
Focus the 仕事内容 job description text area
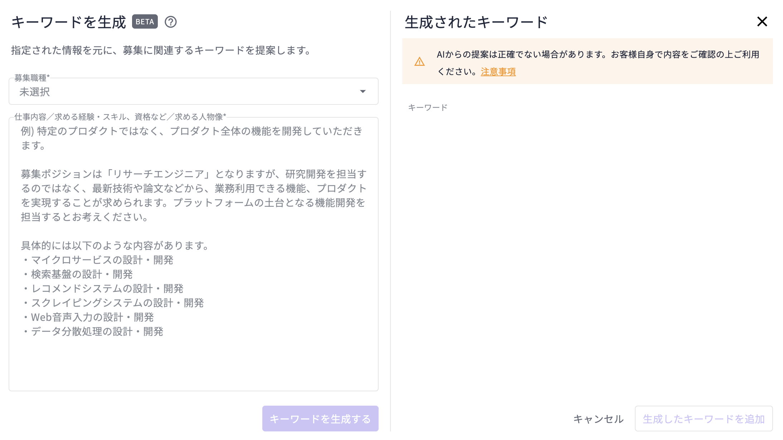click(x=193, y=250)
